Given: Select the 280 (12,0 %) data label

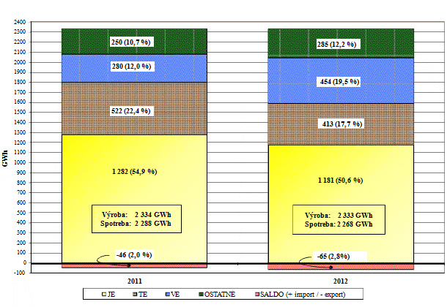Looking at the screenshot, I should (x=131, y=67).
